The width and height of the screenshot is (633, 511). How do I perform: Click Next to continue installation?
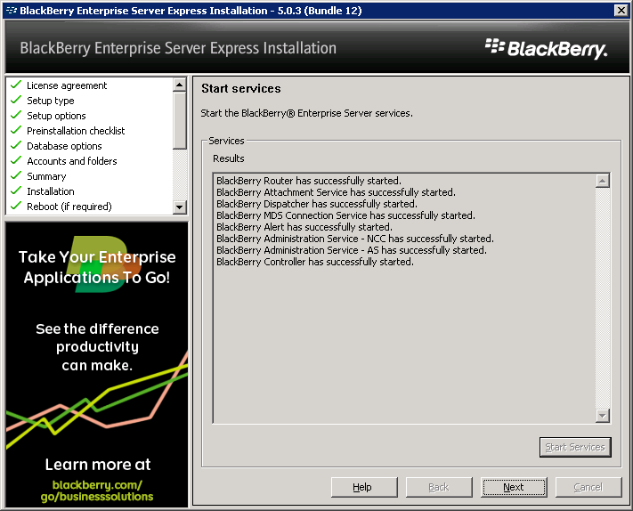pyautogui.click(x=514, y=487)
